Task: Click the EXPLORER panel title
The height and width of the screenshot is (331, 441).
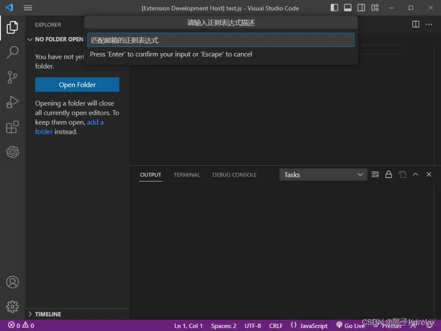Action: point(48,25)
